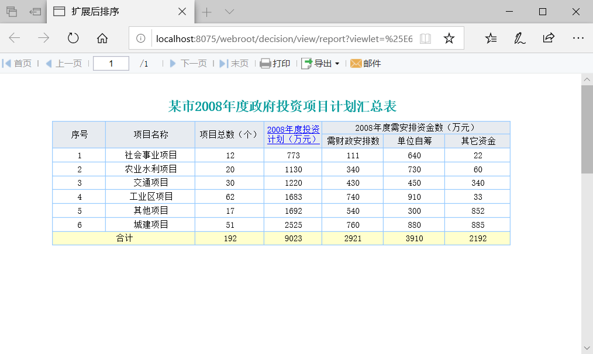
Task: Add page to favorites star icon
Action: pyautogui.click(x=449, y=39)
